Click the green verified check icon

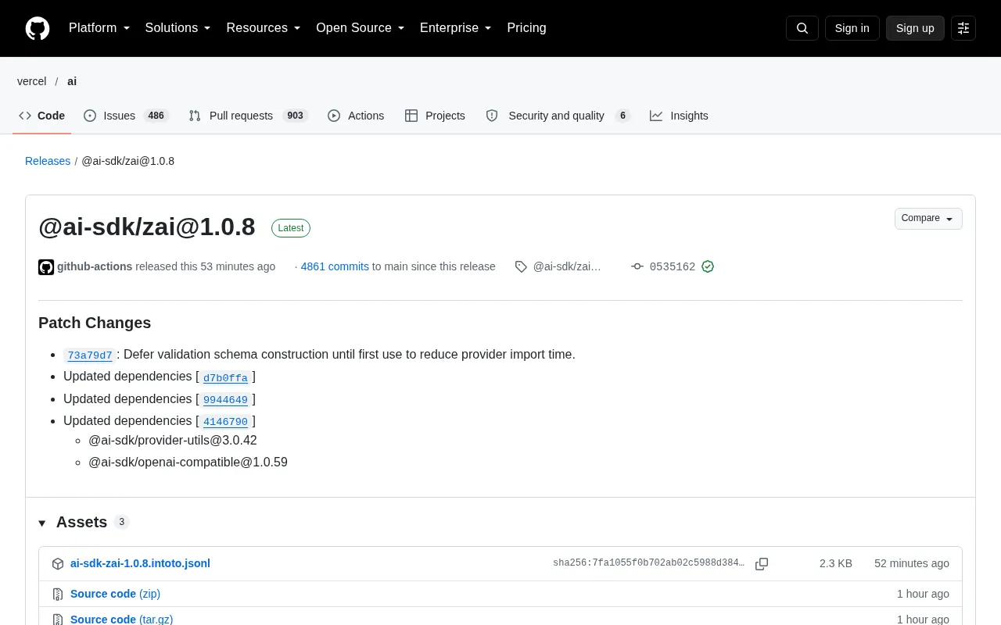708,266
